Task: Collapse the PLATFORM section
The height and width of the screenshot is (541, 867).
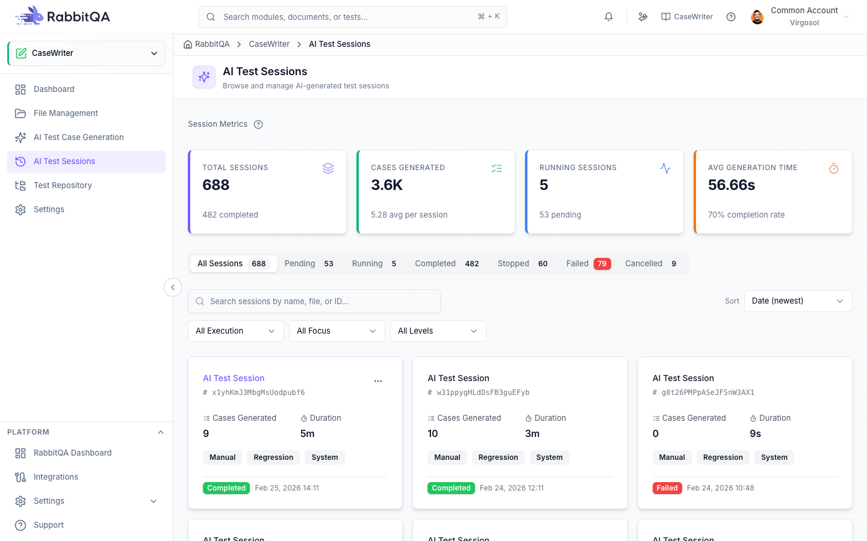Action: [161, 432]
